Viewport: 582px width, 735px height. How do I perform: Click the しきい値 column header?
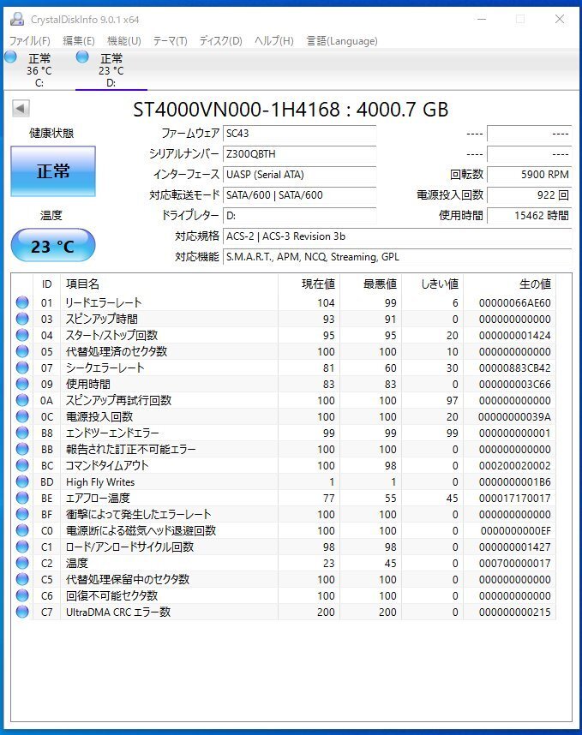pyautogui.click(x=432, y=284)
